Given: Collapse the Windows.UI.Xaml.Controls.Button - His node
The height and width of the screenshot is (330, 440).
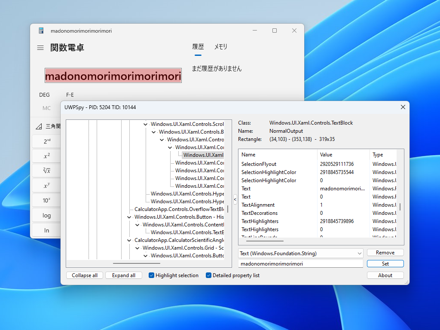Looking at the screenshot, I should (x=129, y=217).
